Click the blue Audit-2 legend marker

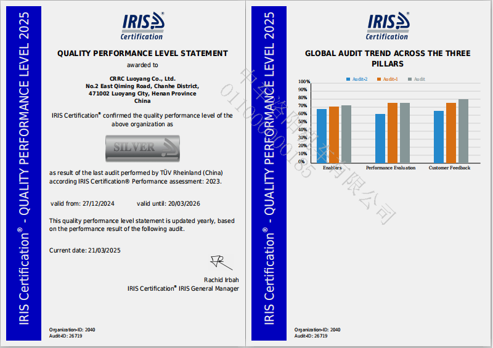[x=349, y=79]
